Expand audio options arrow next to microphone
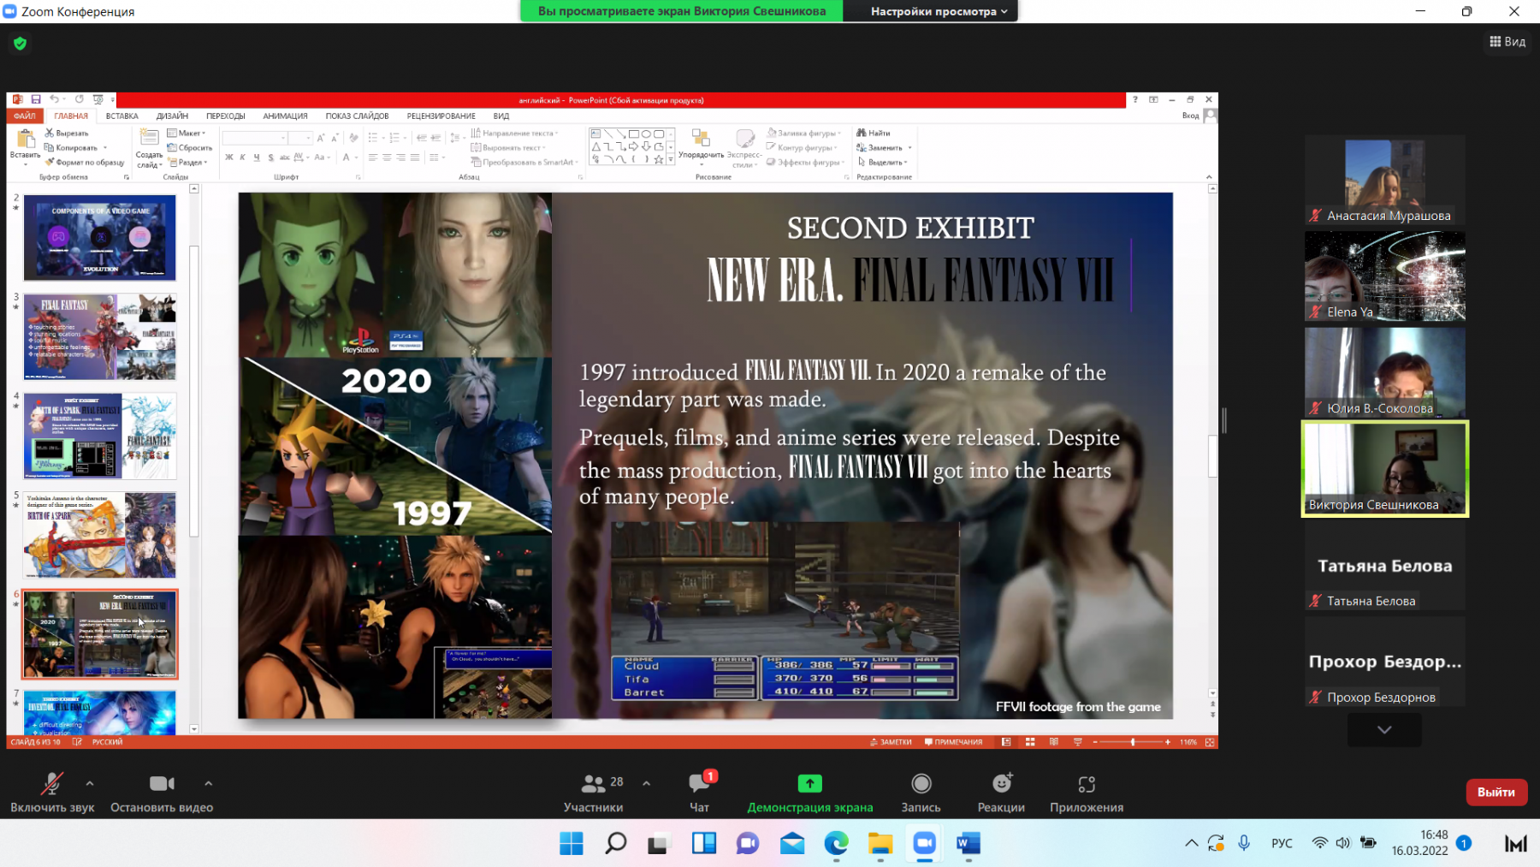This screenshot has width=1540, height=867. point(90,783)
